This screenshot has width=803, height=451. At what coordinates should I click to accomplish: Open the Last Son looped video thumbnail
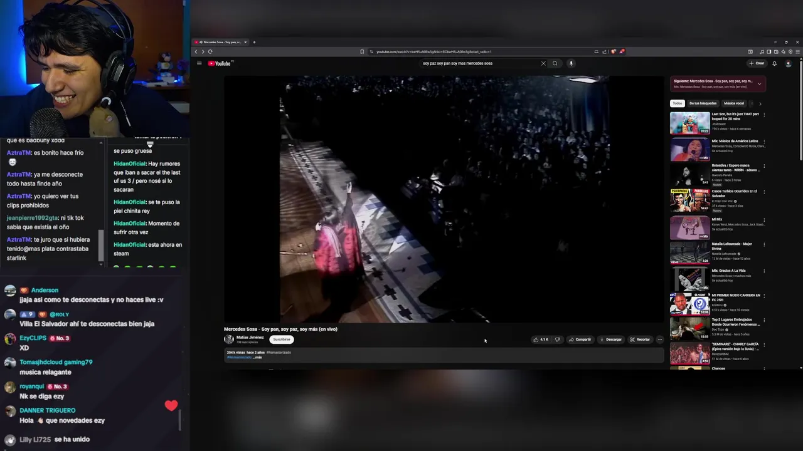(x=689, y=123)
